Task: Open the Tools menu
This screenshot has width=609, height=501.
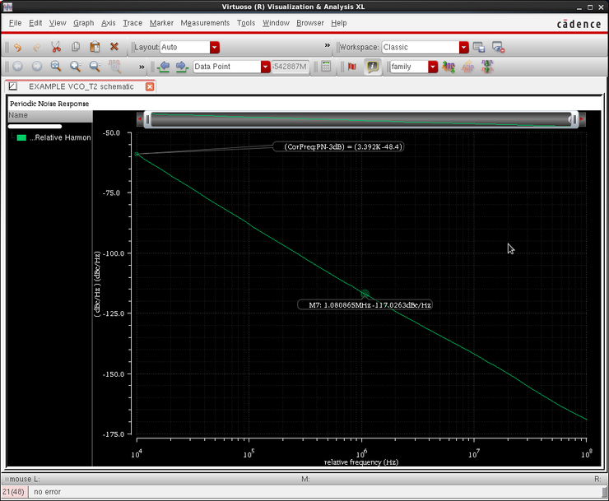Action: coord(246,23)
